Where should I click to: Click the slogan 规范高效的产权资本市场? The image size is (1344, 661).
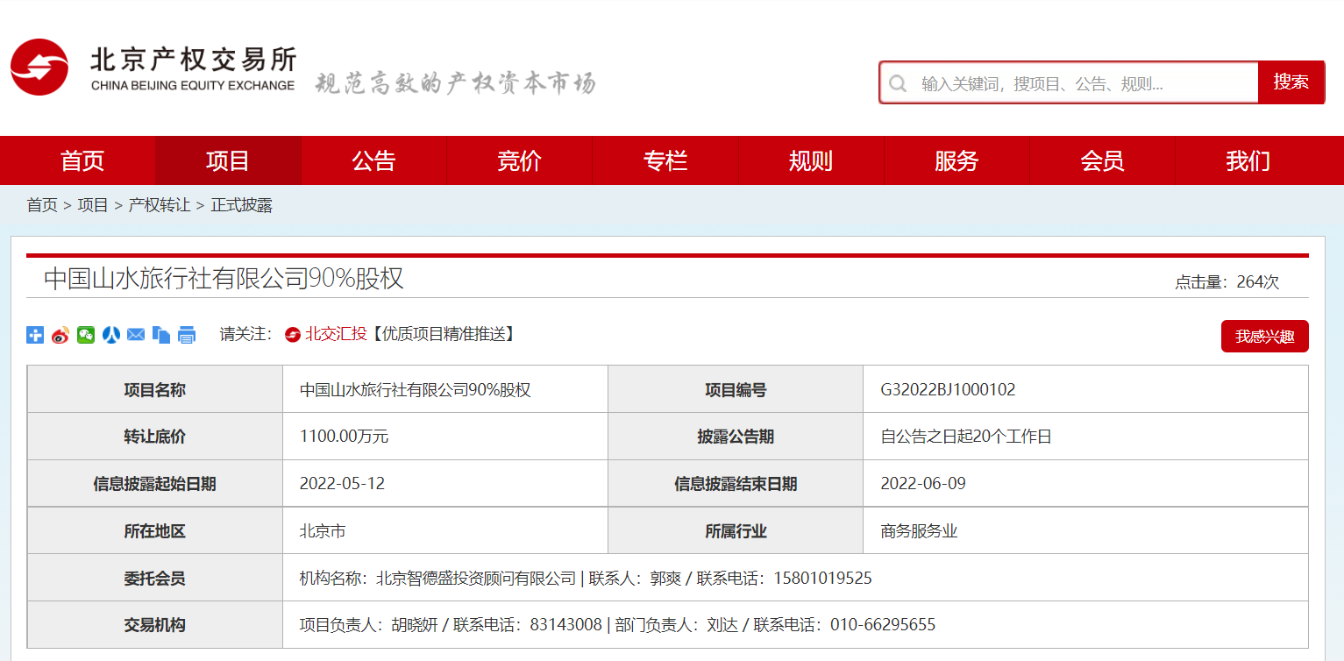pyautogui.click(x=455, y=83)
